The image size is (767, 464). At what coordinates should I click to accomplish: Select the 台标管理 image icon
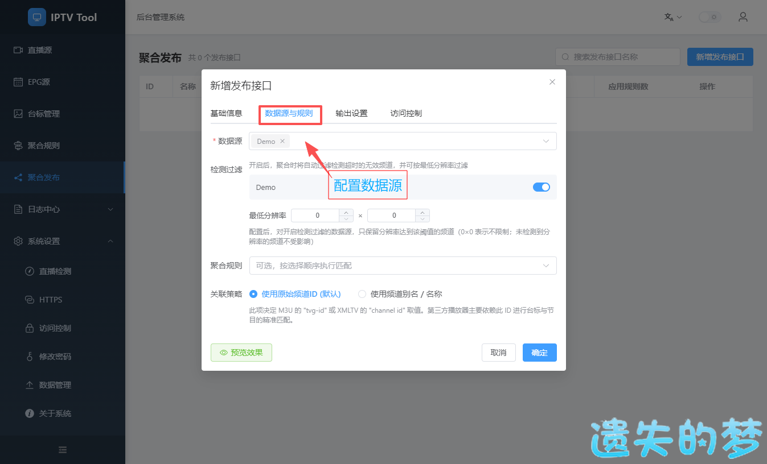tap(18, 114)
